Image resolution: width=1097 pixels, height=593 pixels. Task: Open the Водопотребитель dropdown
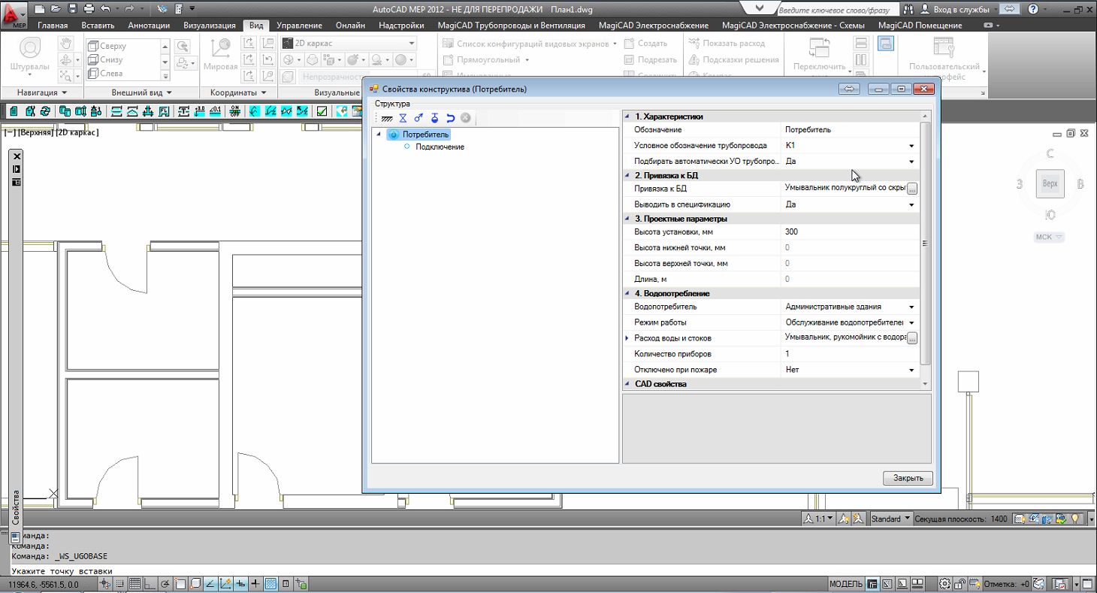[x=911, y=307]
